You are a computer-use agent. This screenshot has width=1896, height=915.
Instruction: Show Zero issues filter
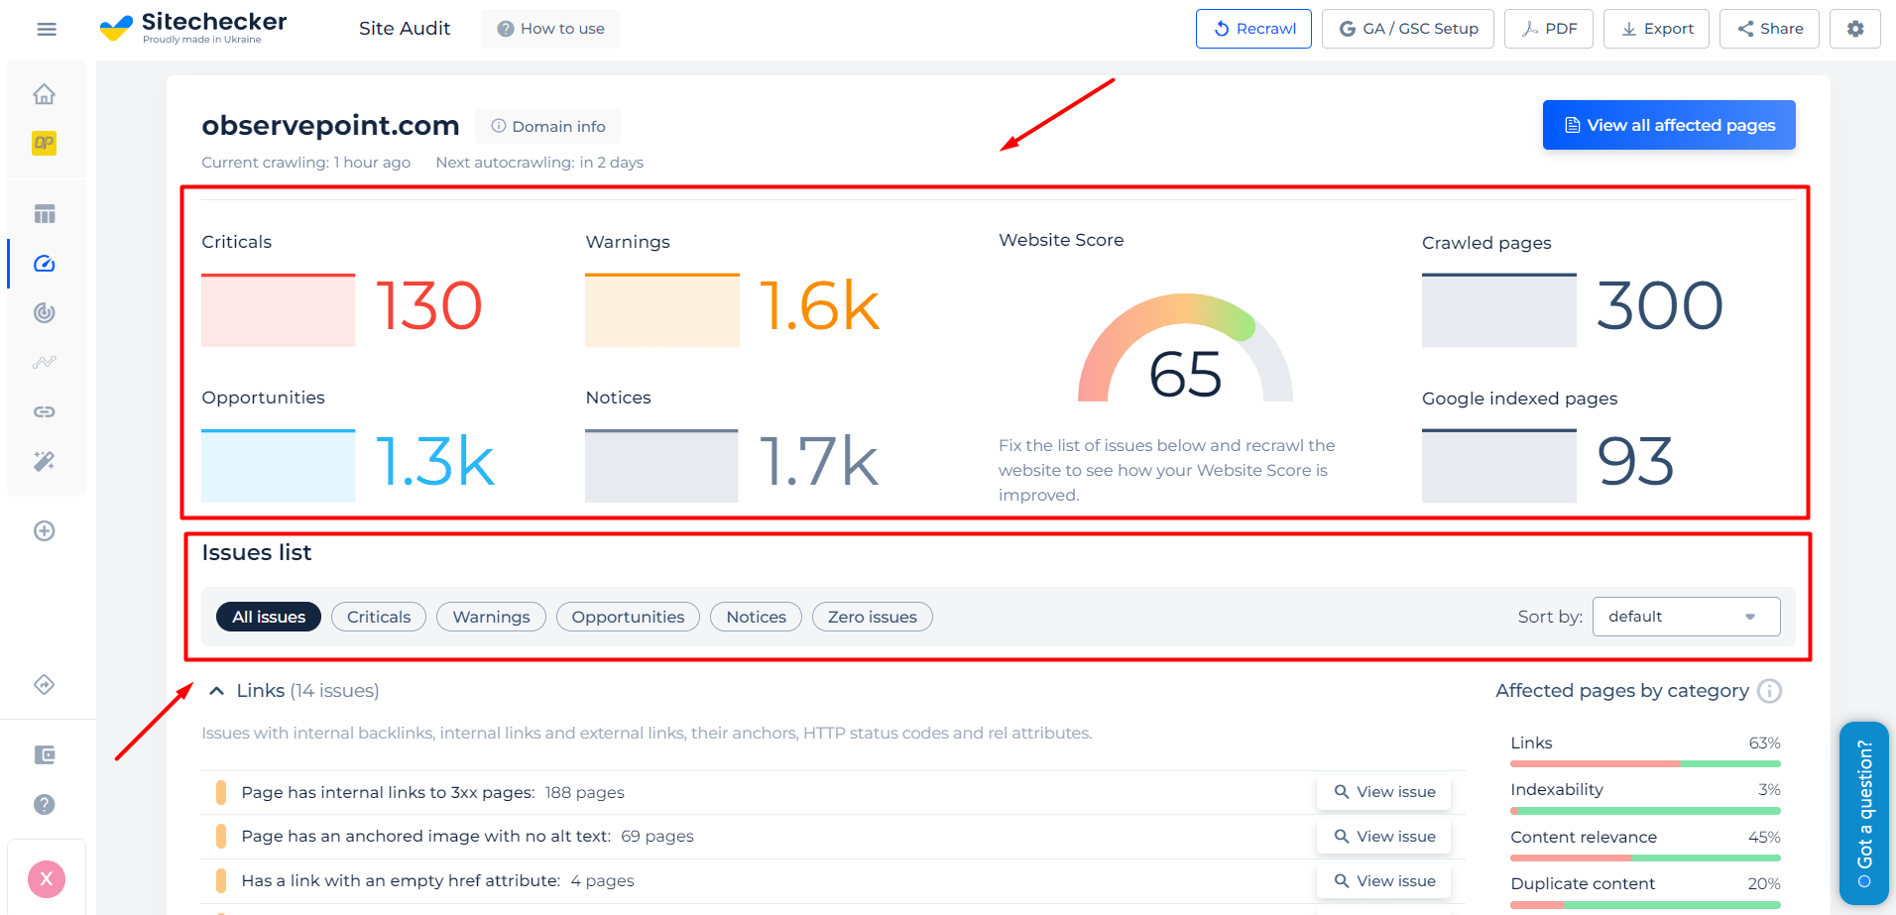tap(873, 617)
